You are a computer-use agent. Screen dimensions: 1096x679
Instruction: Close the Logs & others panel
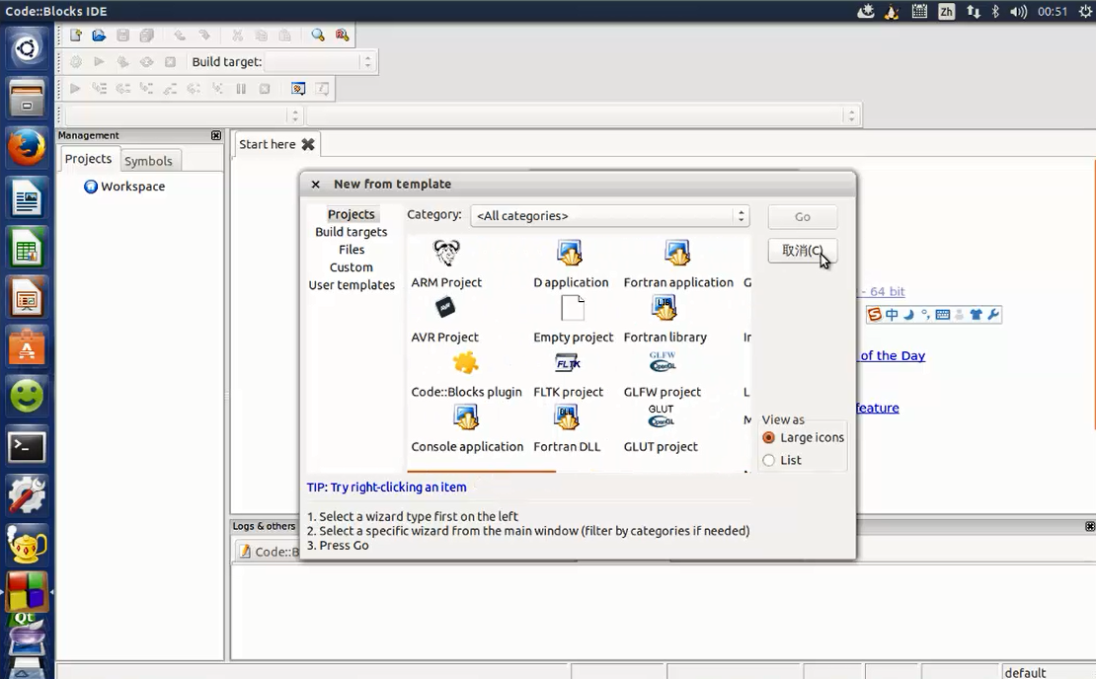click(x=1090, y=526)
